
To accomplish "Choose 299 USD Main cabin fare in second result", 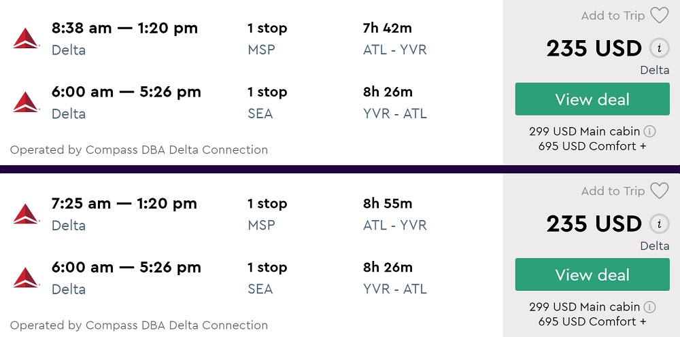I will pyautogui.click(x=585, y=306).
